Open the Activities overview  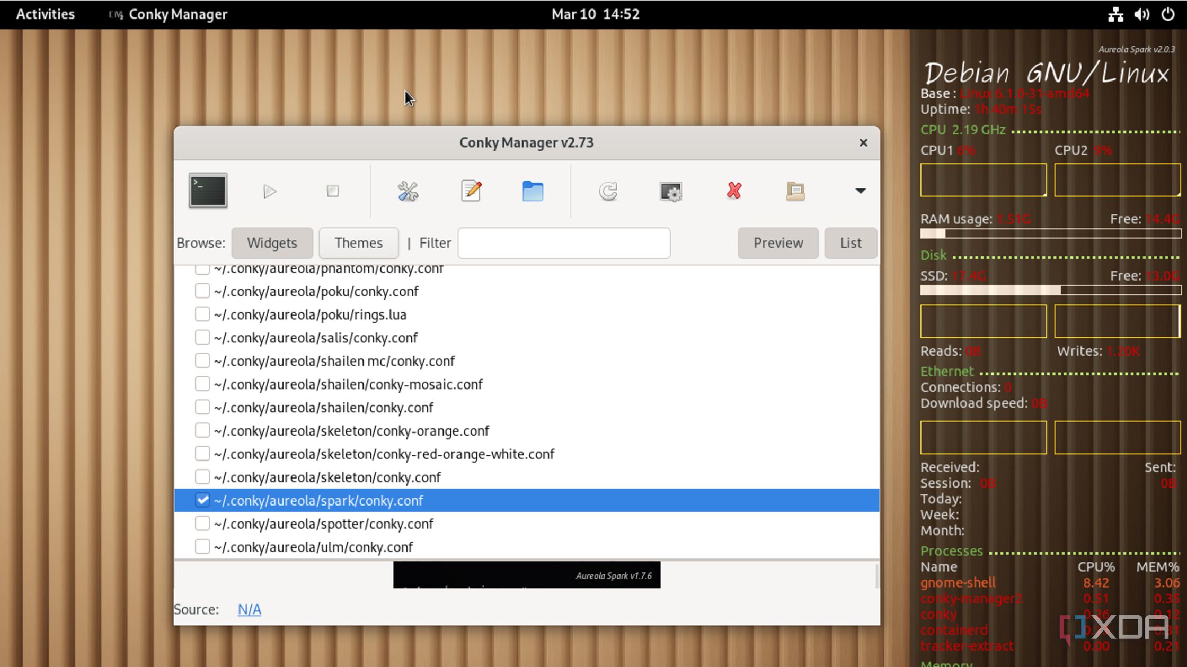point(46,14)
